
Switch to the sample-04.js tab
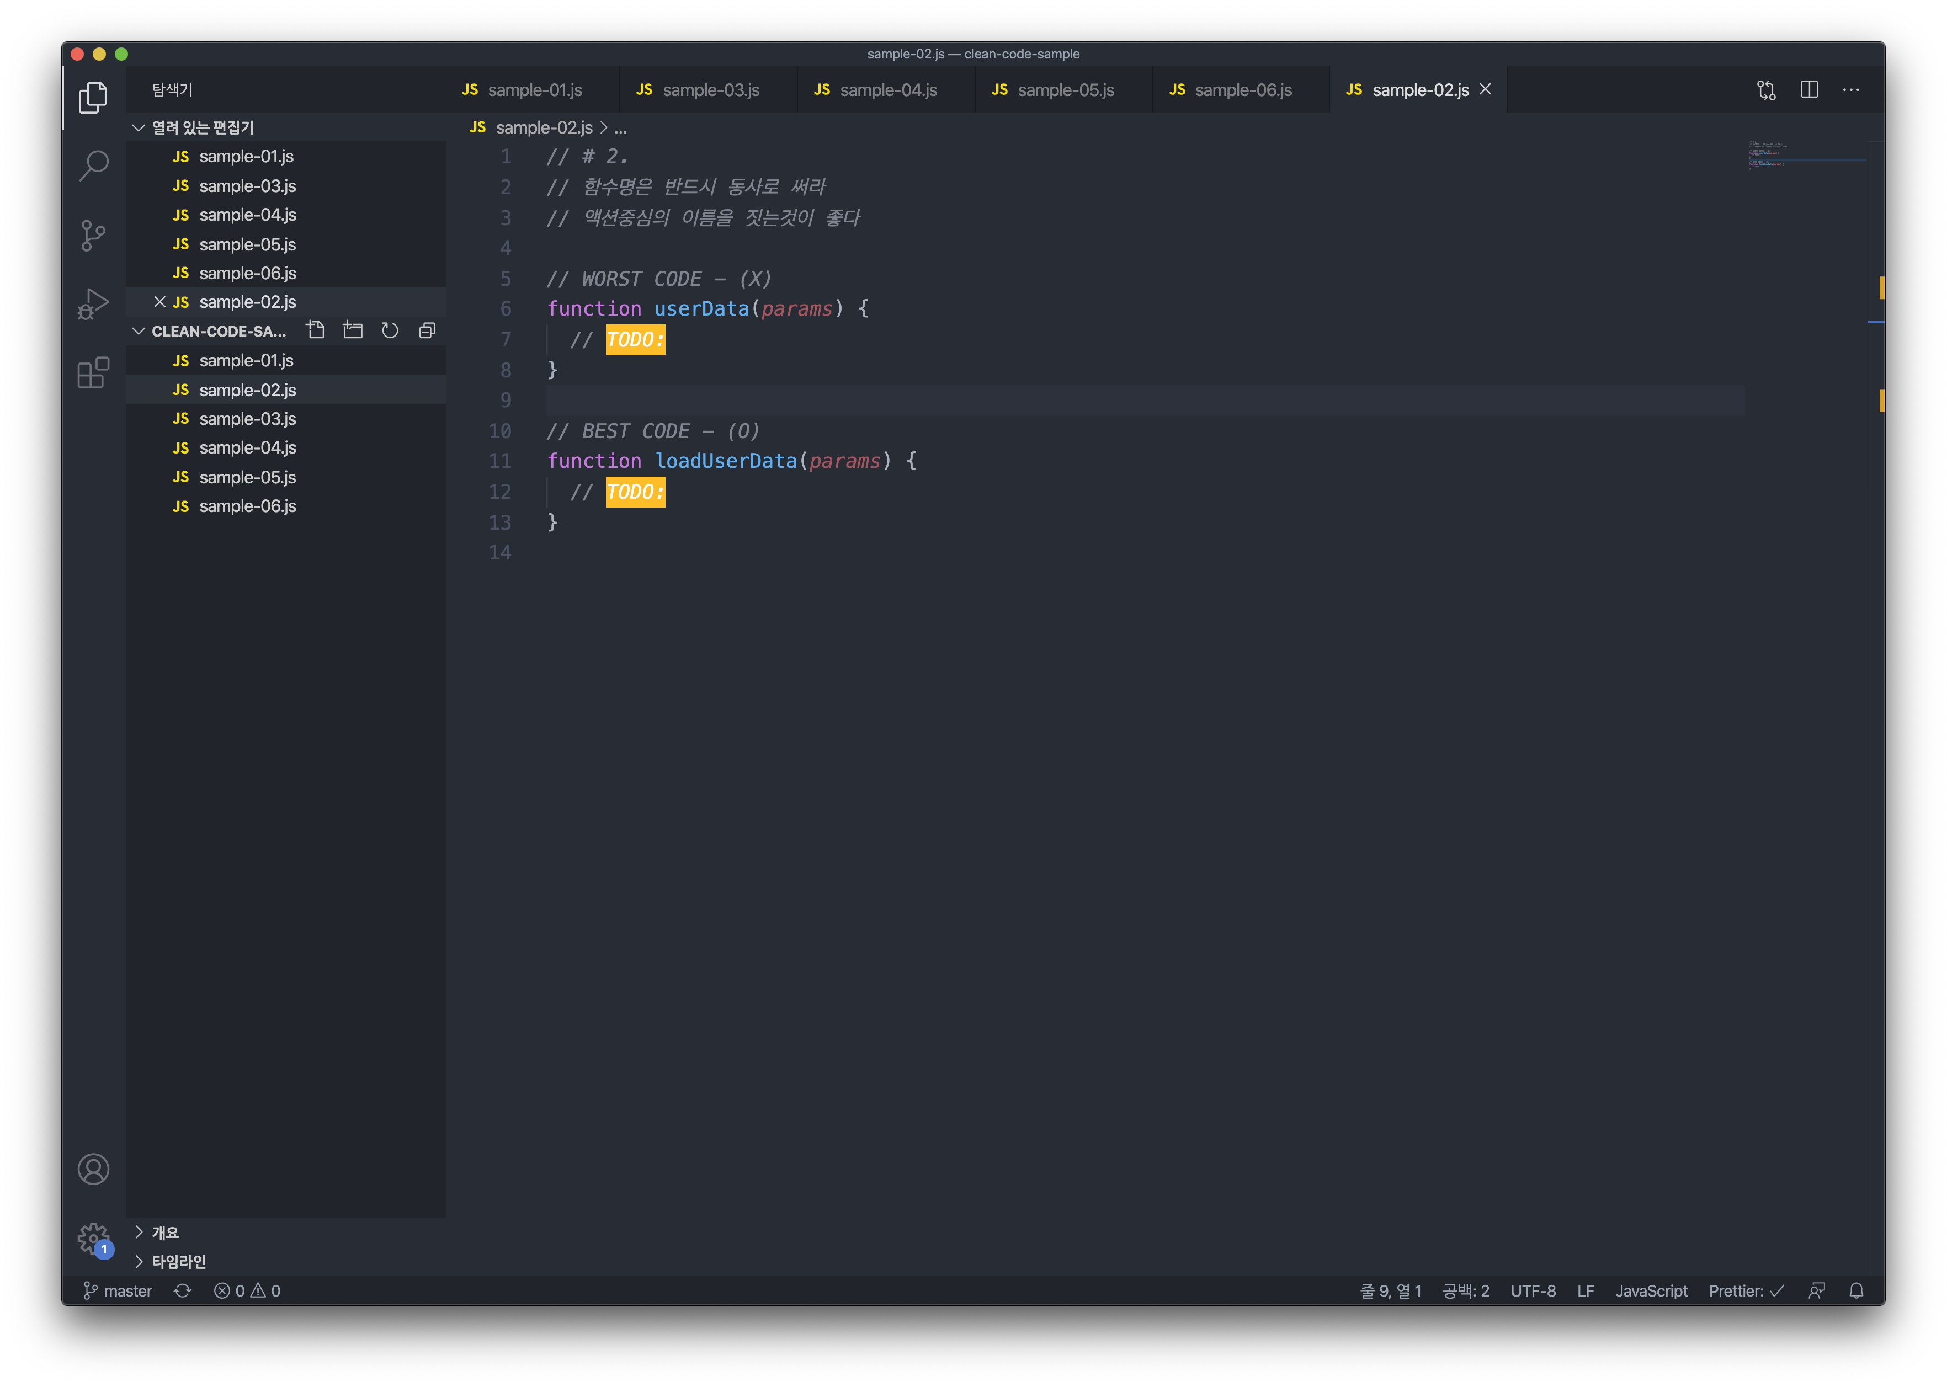coord(887,90)
